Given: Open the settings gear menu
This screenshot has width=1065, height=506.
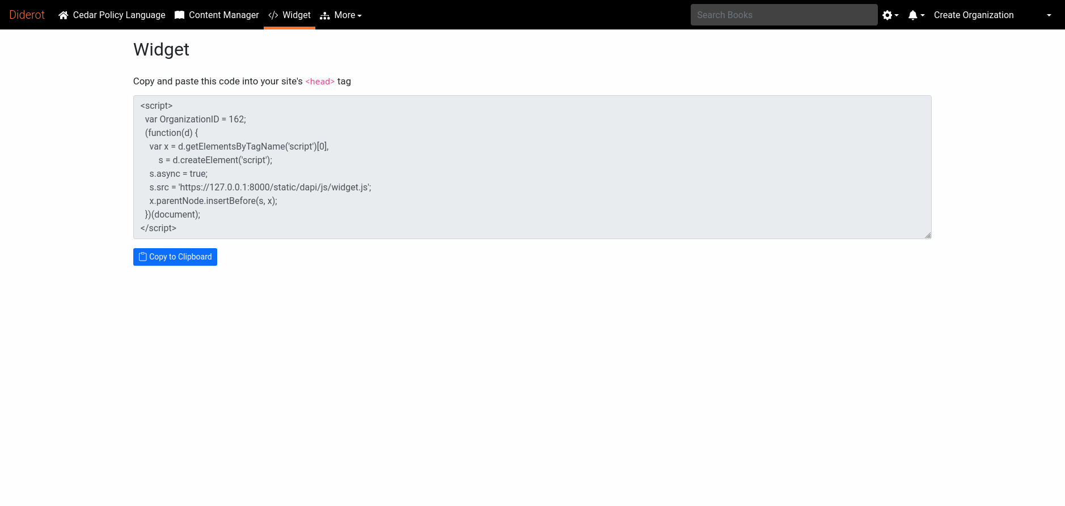Looking at the screenshot, I should click(890, 15).
